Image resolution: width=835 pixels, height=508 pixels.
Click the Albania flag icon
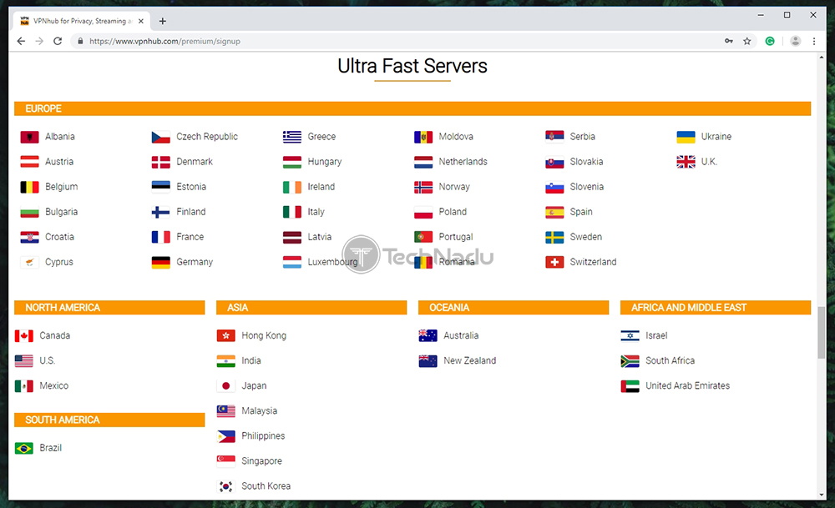click(x=29, y=137)
